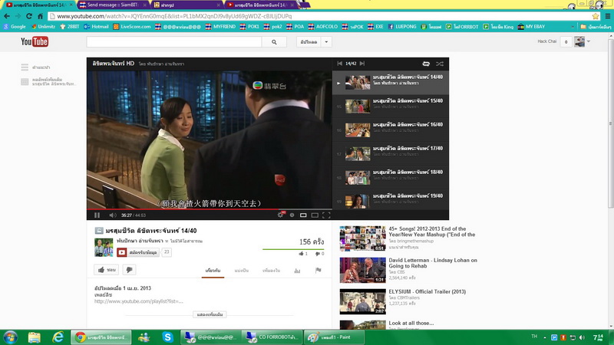Viewport: 614px width, 345px height.
Task: Click the address bar URL
Action: (x=174, y=16)
